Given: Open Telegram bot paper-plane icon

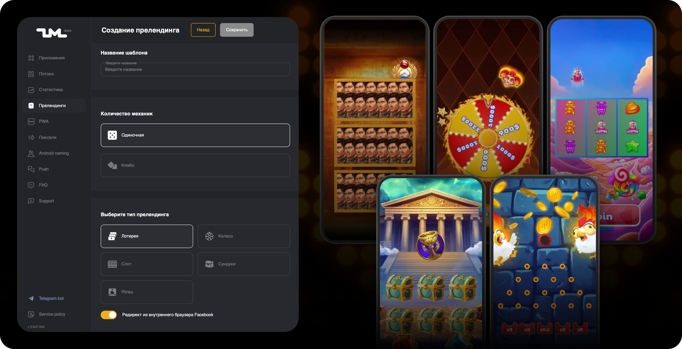Looking at the screenshot, I should point(31,299).
